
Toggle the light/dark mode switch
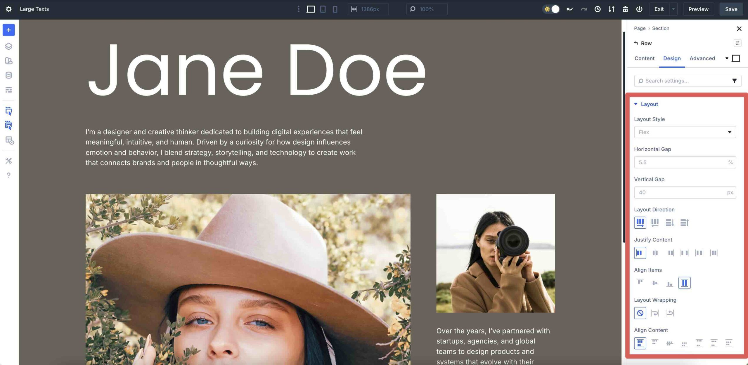551,9
